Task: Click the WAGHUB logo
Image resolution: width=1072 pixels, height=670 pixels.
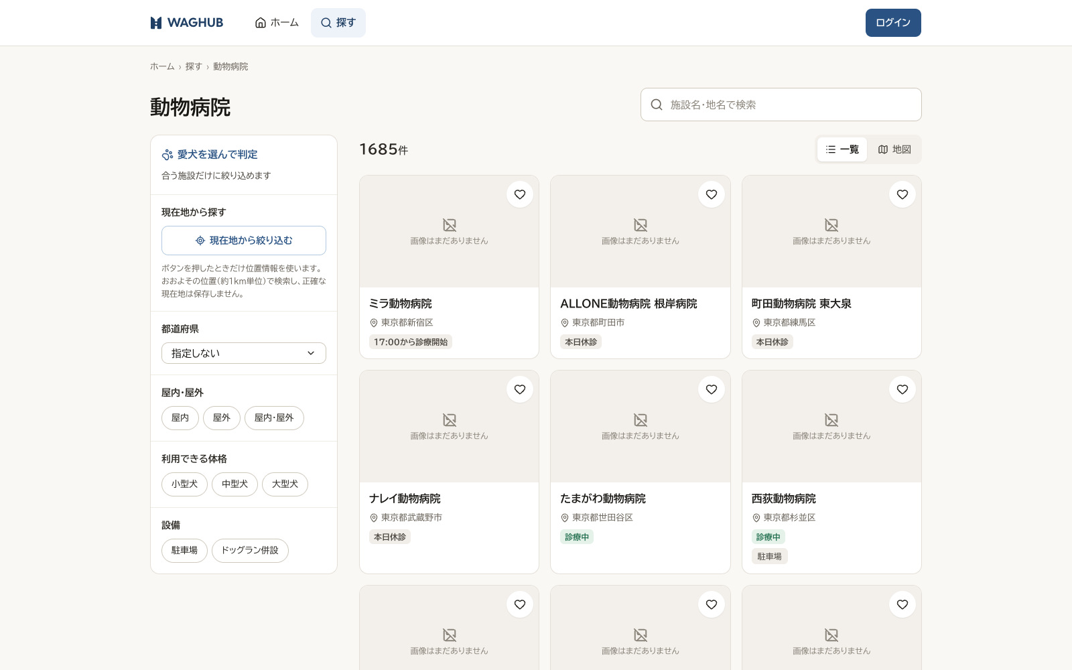Action: tap(187, 23)
